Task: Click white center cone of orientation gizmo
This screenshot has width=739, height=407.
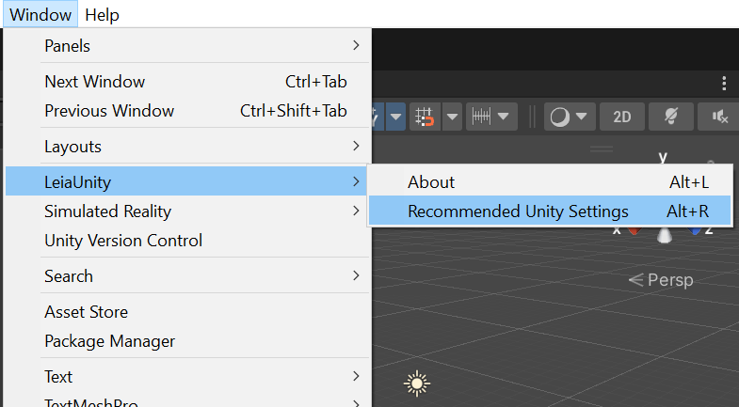Action: 665,234
